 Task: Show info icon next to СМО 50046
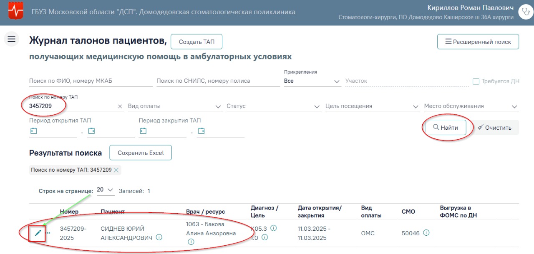pyautogui.click(x=426, y=233)
